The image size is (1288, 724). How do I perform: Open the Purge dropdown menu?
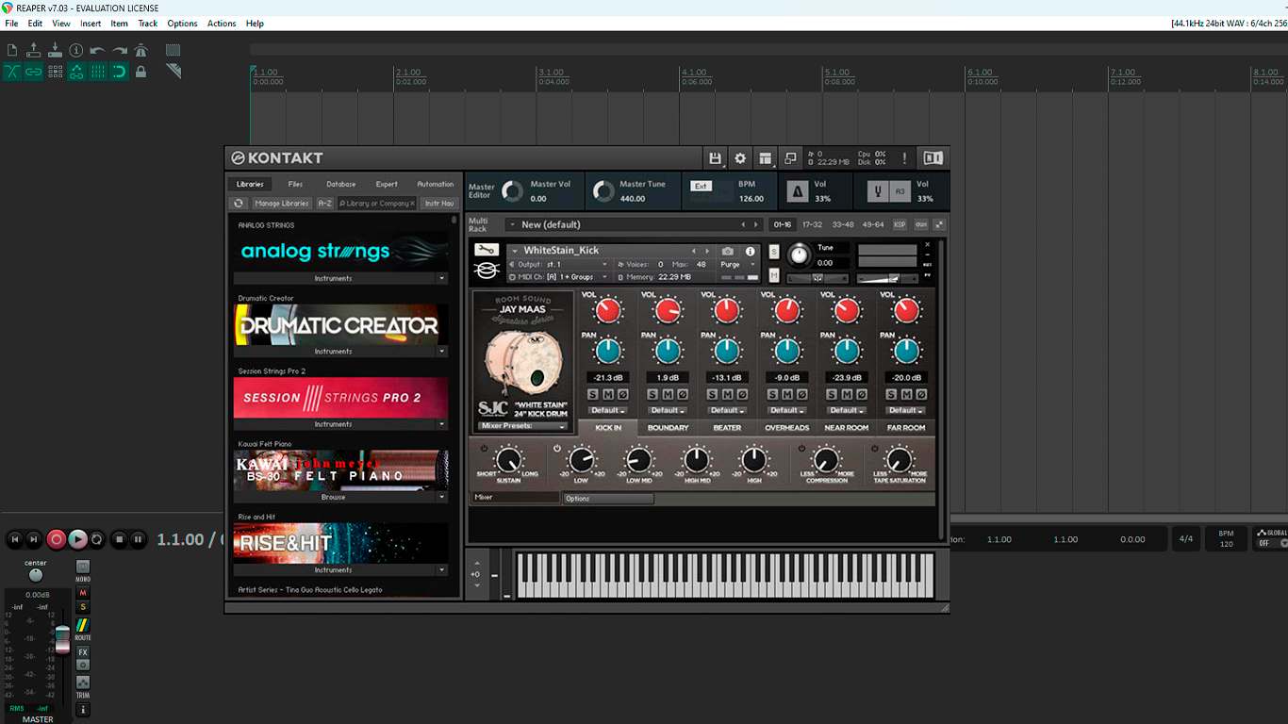point(739,265)
